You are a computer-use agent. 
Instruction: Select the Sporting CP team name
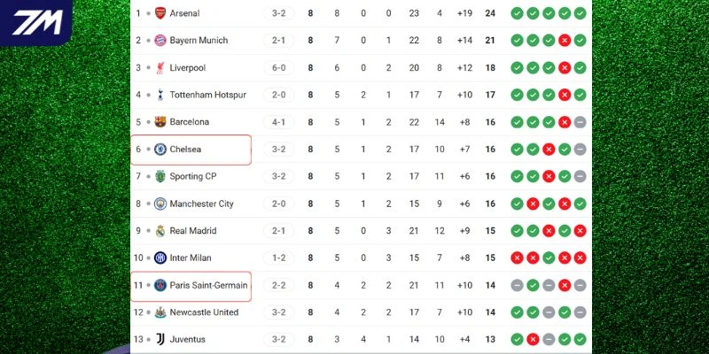pos(192,177)
